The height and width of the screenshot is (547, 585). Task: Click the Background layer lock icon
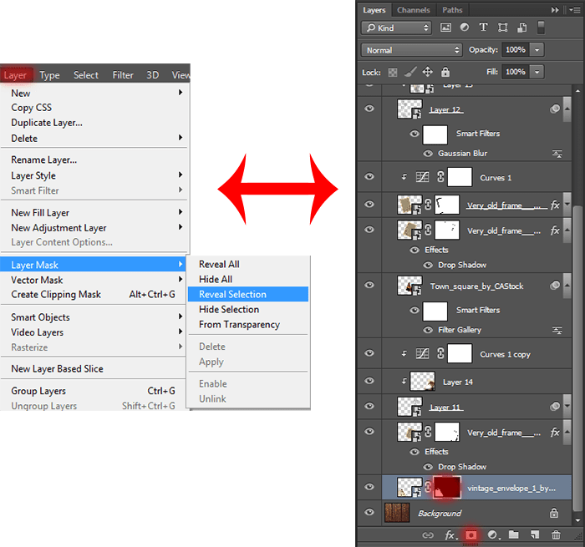554,513
